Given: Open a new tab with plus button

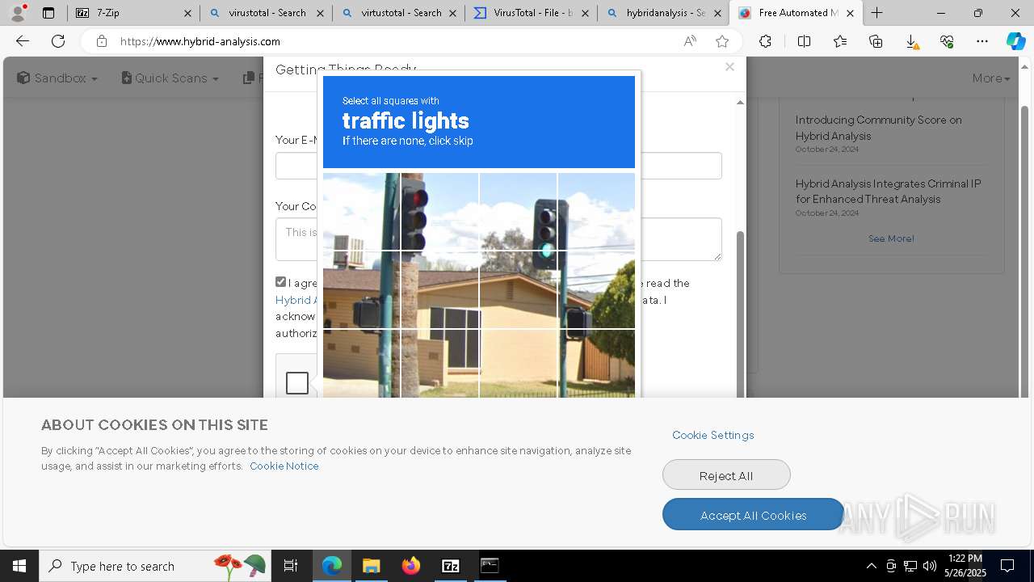Looking at the screenshot, I should (877, 13).
